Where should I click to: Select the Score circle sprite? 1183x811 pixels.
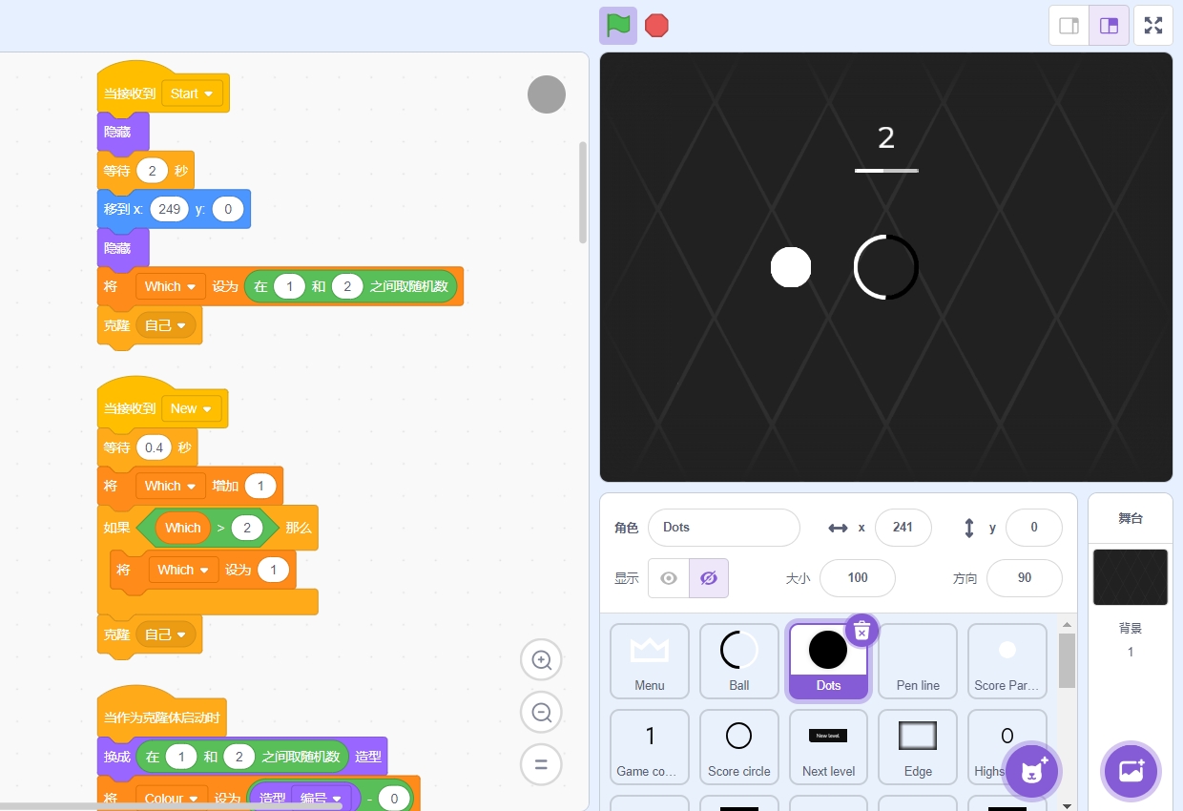coord(739,747)
